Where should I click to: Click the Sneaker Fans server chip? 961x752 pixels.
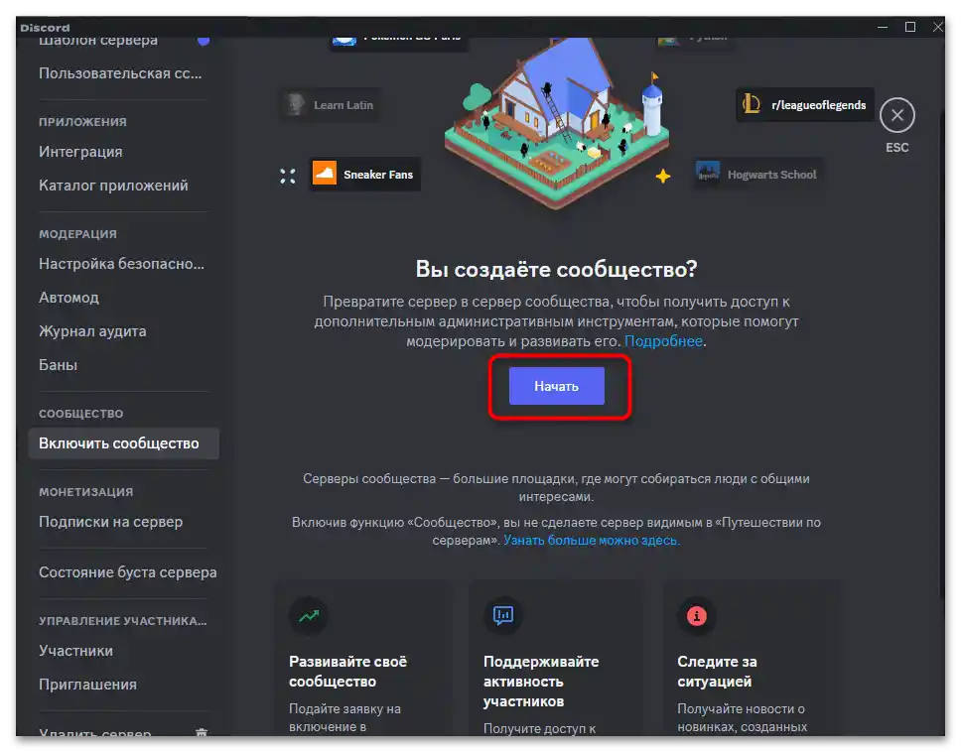(364, 175)
